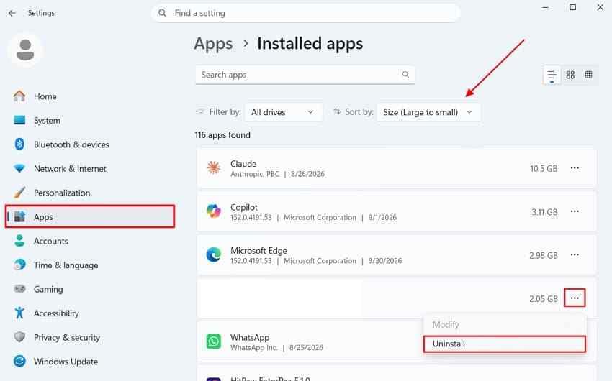This screenshot has width=612, height=381.
Task: Click the Bluetooth icon in sidebar
Action: coord(19,144)
